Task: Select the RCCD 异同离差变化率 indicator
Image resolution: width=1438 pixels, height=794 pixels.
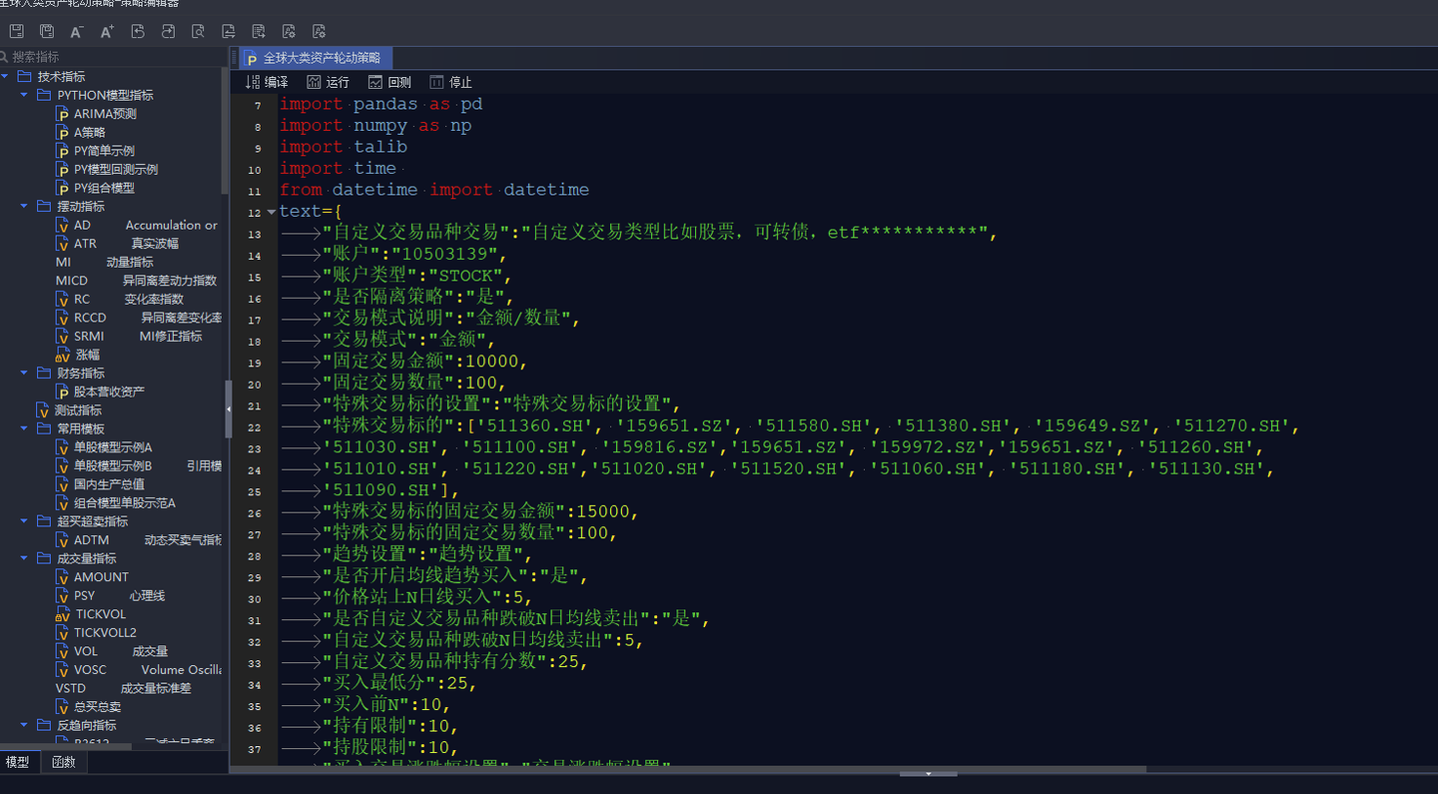Action: pyautogui.click(x=139, y=318)
